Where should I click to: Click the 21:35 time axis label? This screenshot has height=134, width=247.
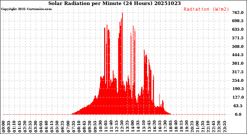pyautogui.click(x=203, y=127)
